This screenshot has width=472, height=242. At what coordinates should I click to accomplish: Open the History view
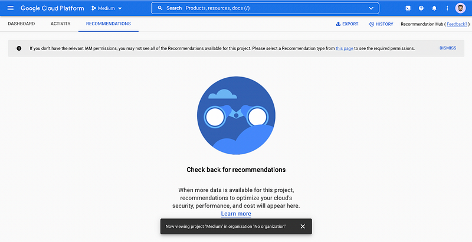click(x=381, y=24)
